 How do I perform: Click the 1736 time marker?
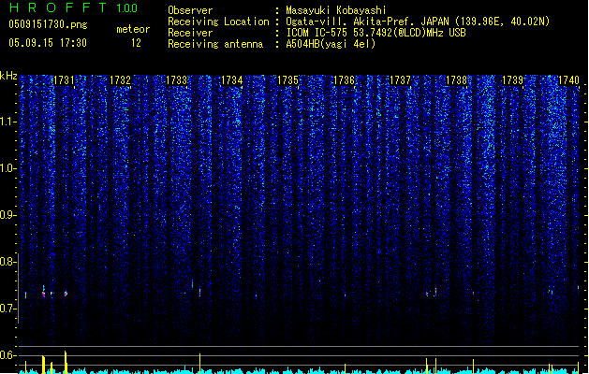[x=344, y=80]
